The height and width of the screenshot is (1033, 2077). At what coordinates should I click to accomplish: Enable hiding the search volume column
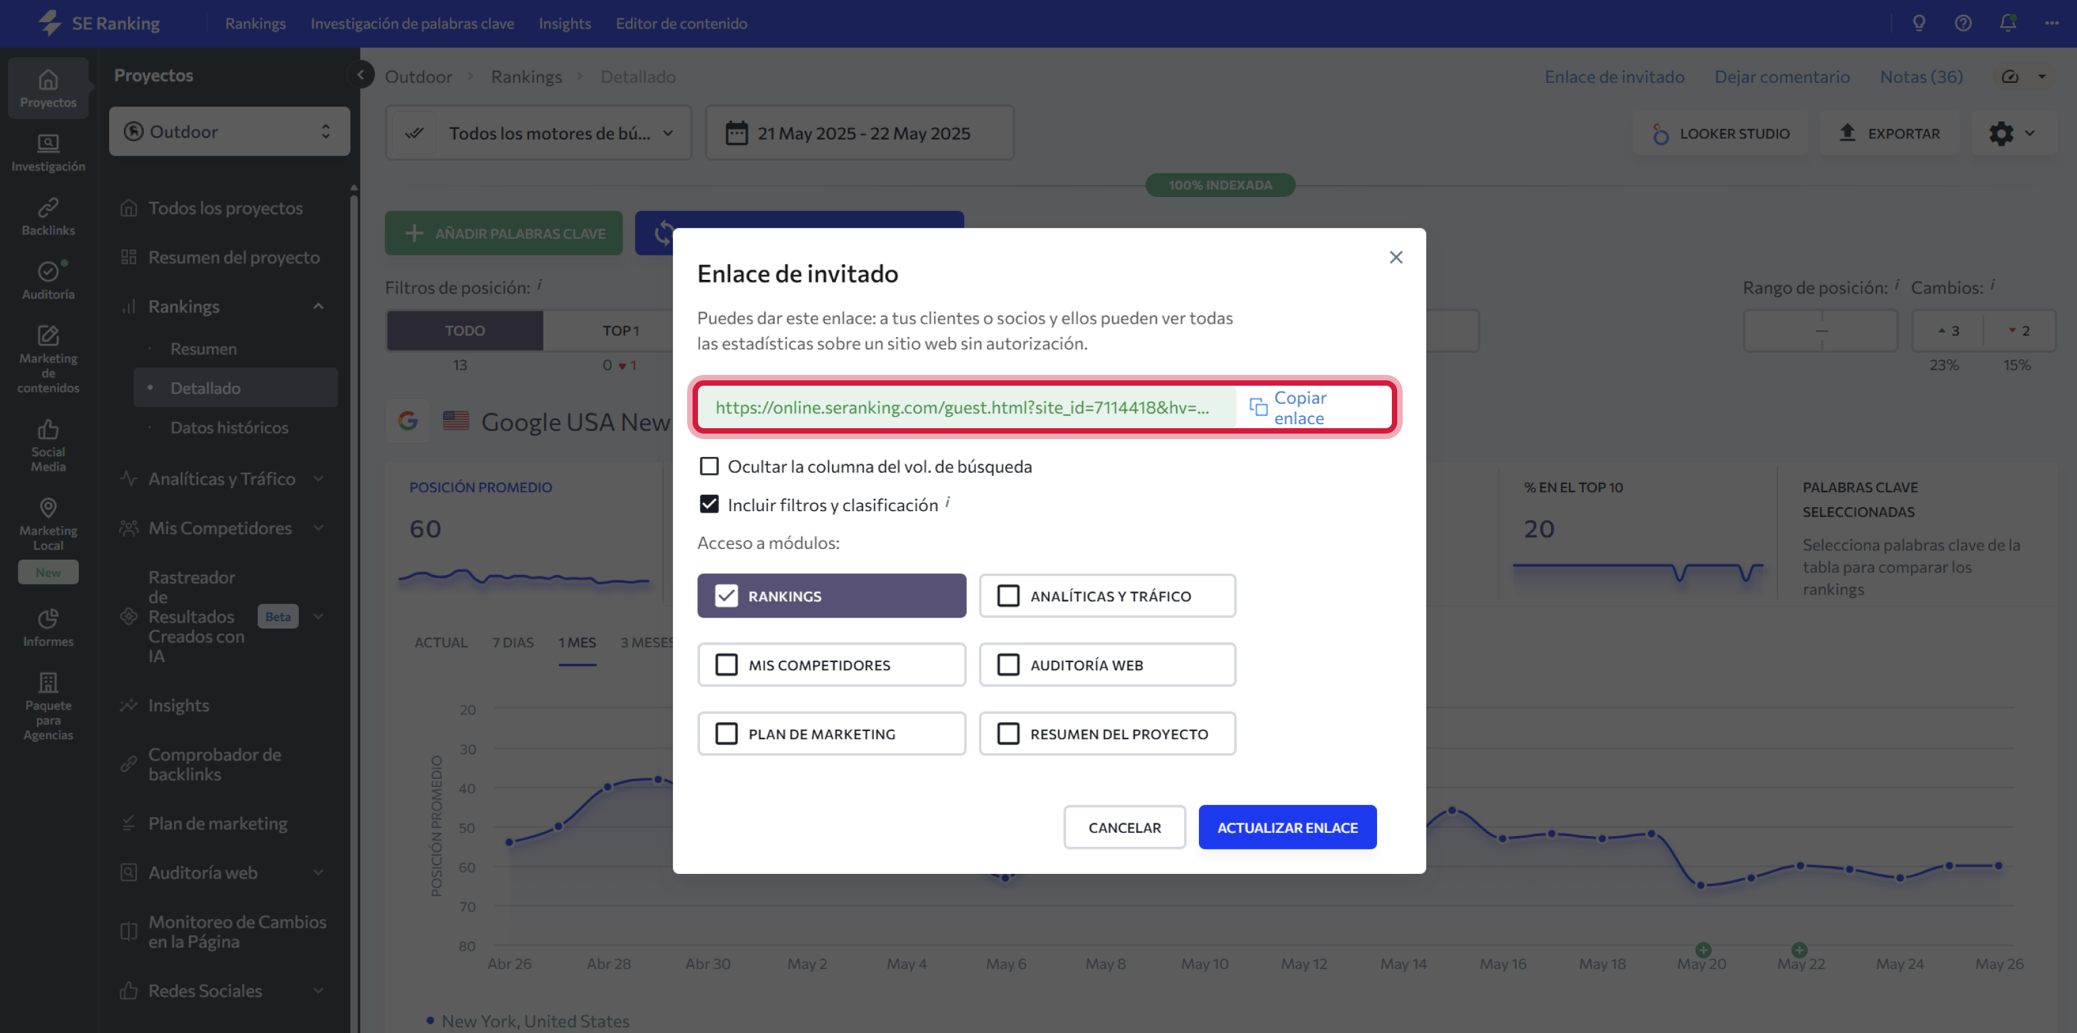click(709, 466)
